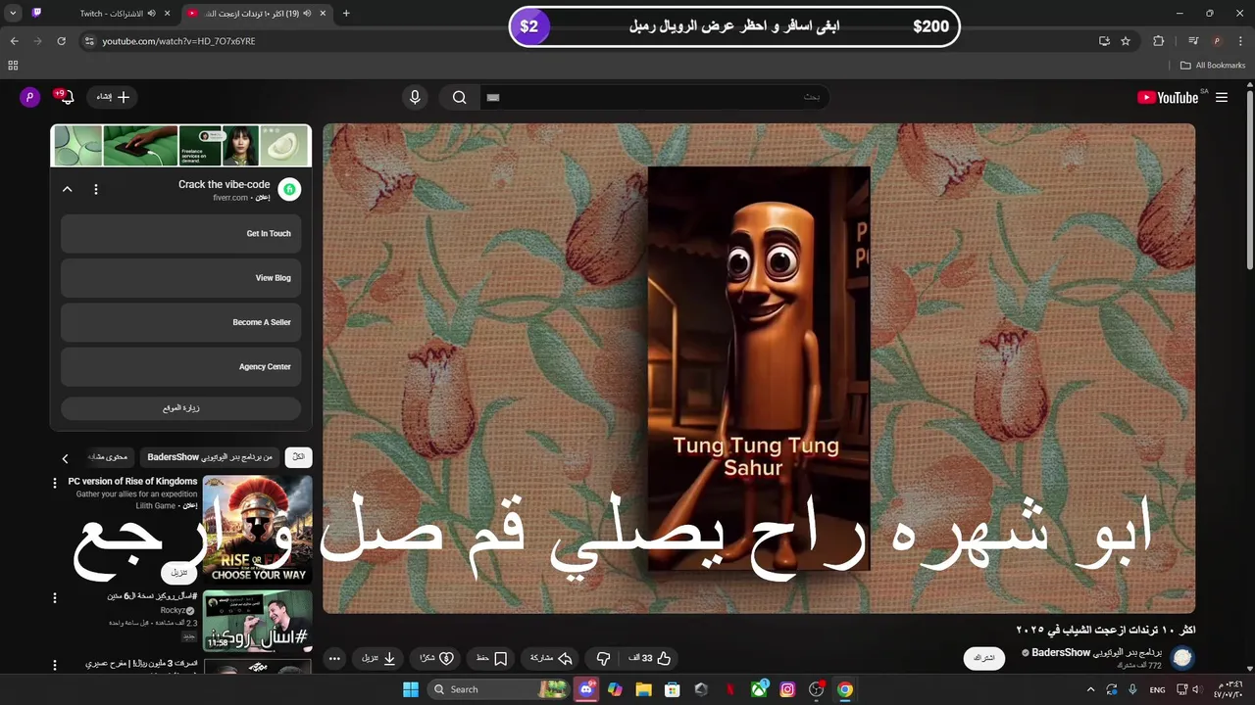Close the YouTube tab
The image size is (1255, 705).
324,14
